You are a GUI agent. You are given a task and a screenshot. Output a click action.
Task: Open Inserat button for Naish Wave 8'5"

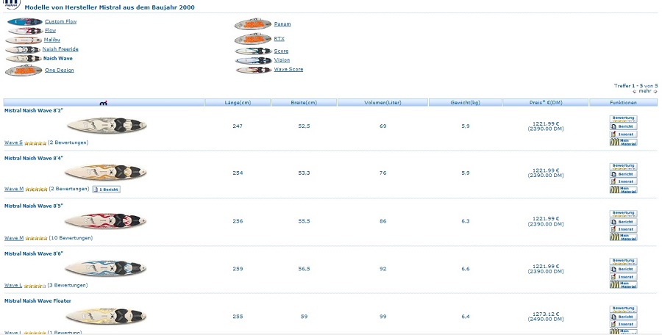(623, 229)
